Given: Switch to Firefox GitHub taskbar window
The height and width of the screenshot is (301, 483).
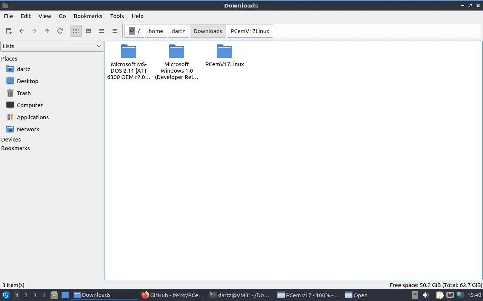Looking at the screenshot, I should click(x=173, y=295).
